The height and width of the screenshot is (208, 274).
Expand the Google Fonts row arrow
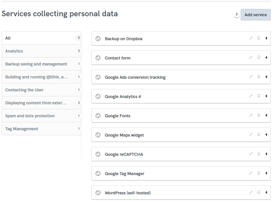coord(266,116)
